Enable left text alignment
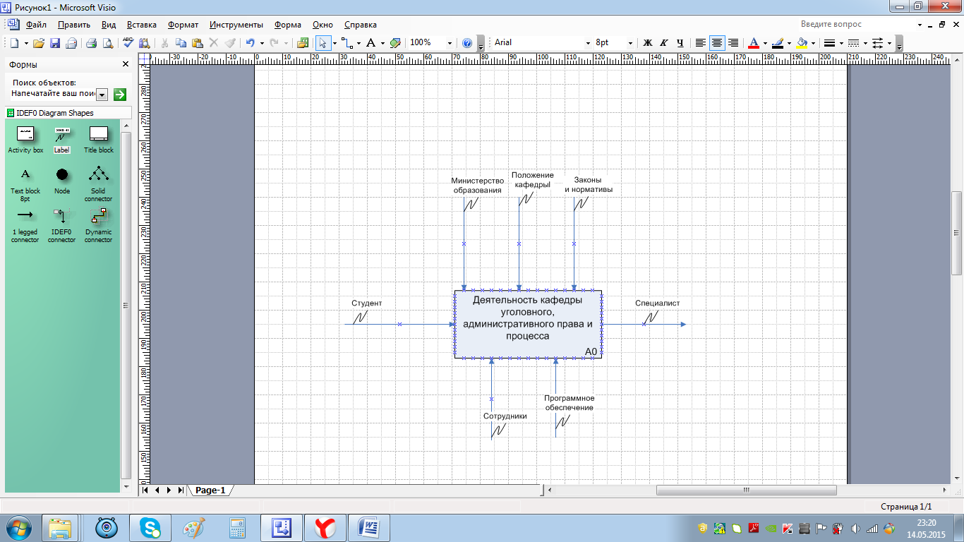The width and height of the screenshot is (964, 542). (700, 43)
